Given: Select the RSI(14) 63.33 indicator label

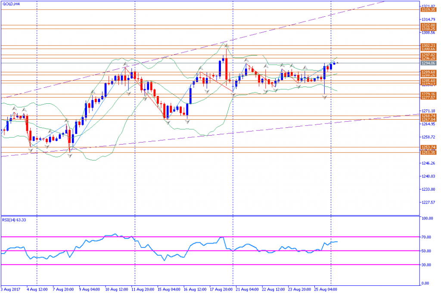Looking at the screenshot, I should (x=14, y=220).
